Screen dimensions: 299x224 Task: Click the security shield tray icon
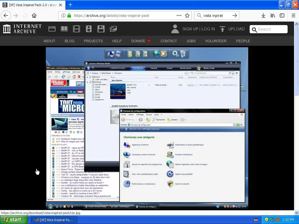click(267, 220)
